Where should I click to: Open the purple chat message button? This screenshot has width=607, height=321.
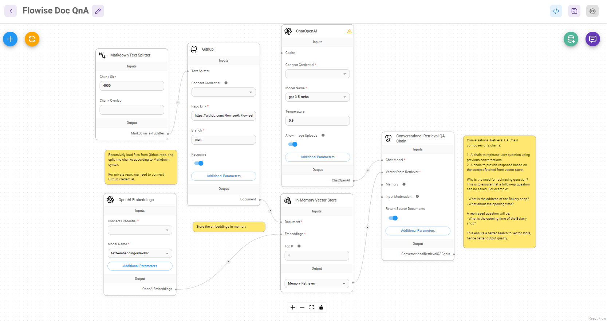(593, 39)
